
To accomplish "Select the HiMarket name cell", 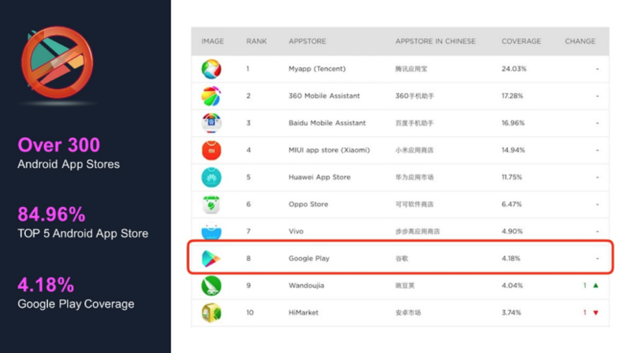I will click(303, 312).
